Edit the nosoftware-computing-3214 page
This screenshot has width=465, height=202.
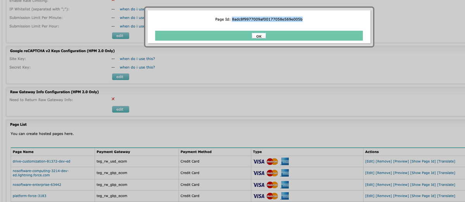tap(370, 173)
